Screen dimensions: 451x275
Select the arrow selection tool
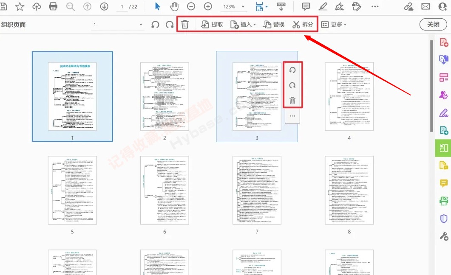[157, 6]
